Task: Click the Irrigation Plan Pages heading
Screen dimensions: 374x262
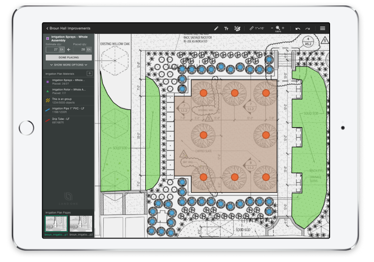Action: click(x=58, y=212)
